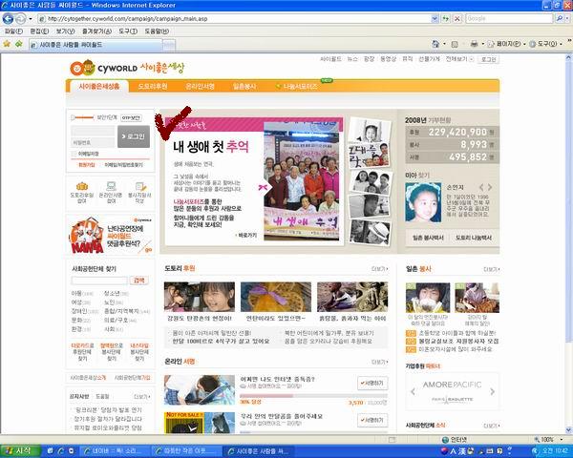Click the IE quick launch icon in taskbar

(61, 451)
